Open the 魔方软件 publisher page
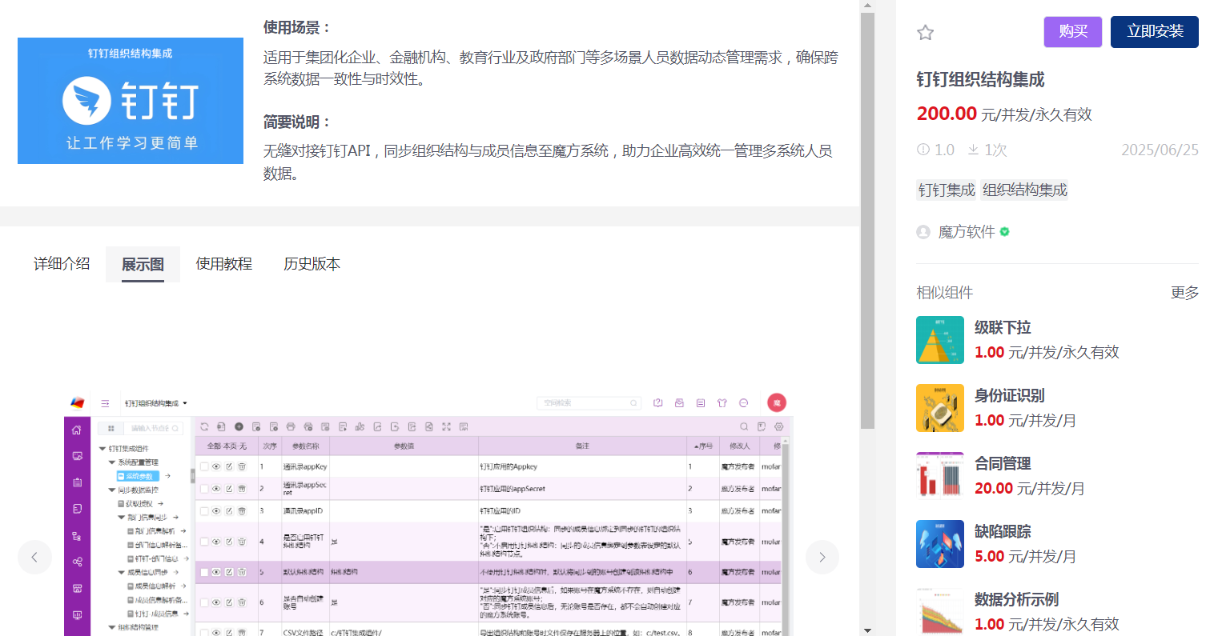 point(967,232)
